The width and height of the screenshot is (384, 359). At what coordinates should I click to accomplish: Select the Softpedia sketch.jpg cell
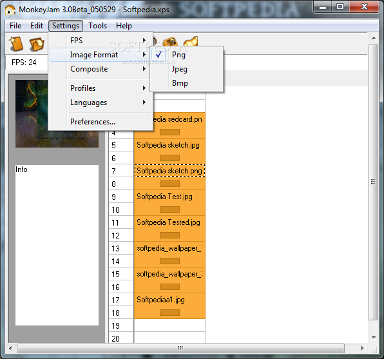click(x=169, y=145)
